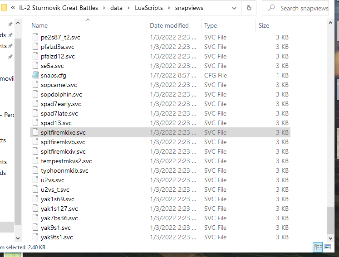Click navigation pane scroll down arrow
339x257 pixels.
pos(18,238)
